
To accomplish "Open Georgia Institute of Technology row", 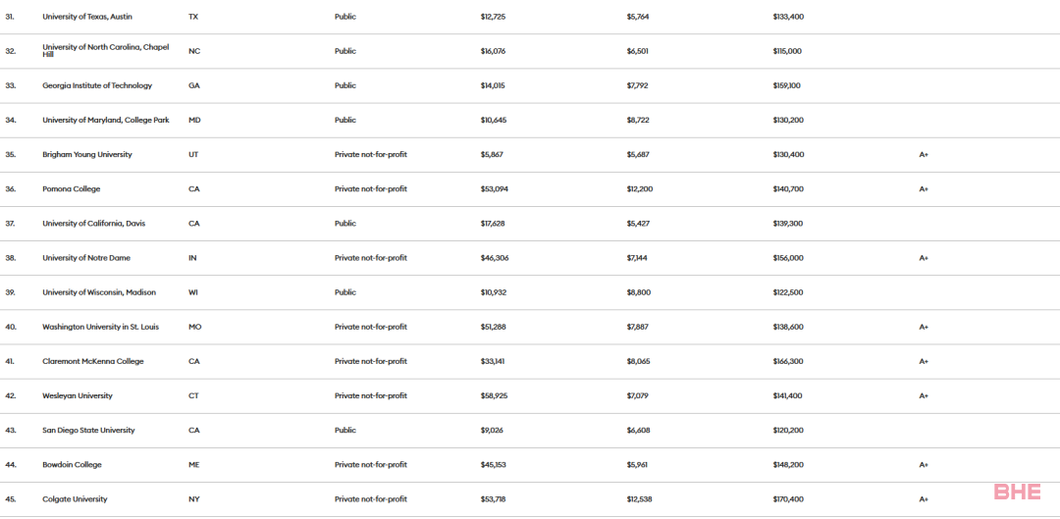I will (x=97, y=85).
